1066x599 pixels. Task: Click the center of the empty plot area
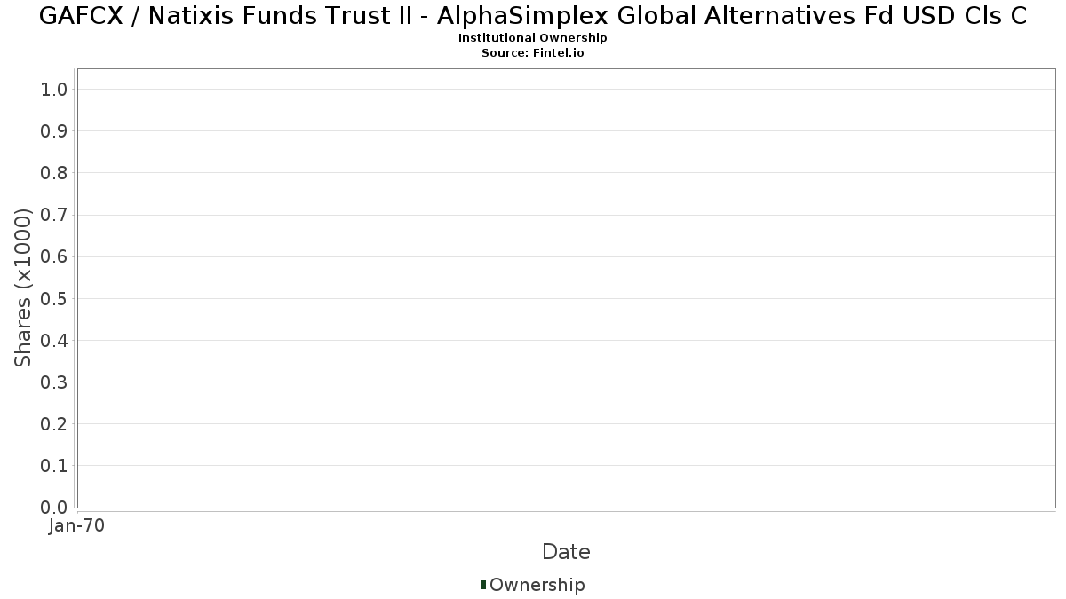pos(566,288)
